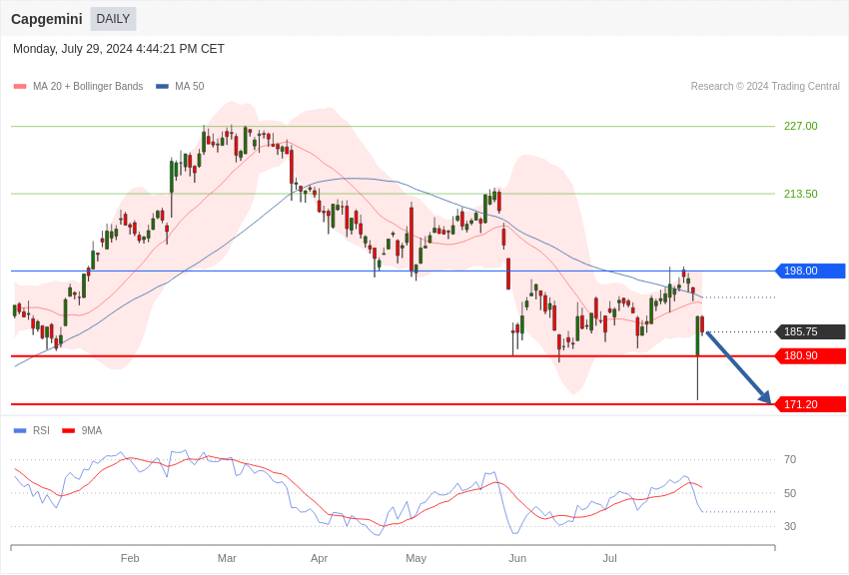This screenshot has width=849, height=575.
Task: Select the black 185.75 current price tag
Action: (x=810, y=331)
